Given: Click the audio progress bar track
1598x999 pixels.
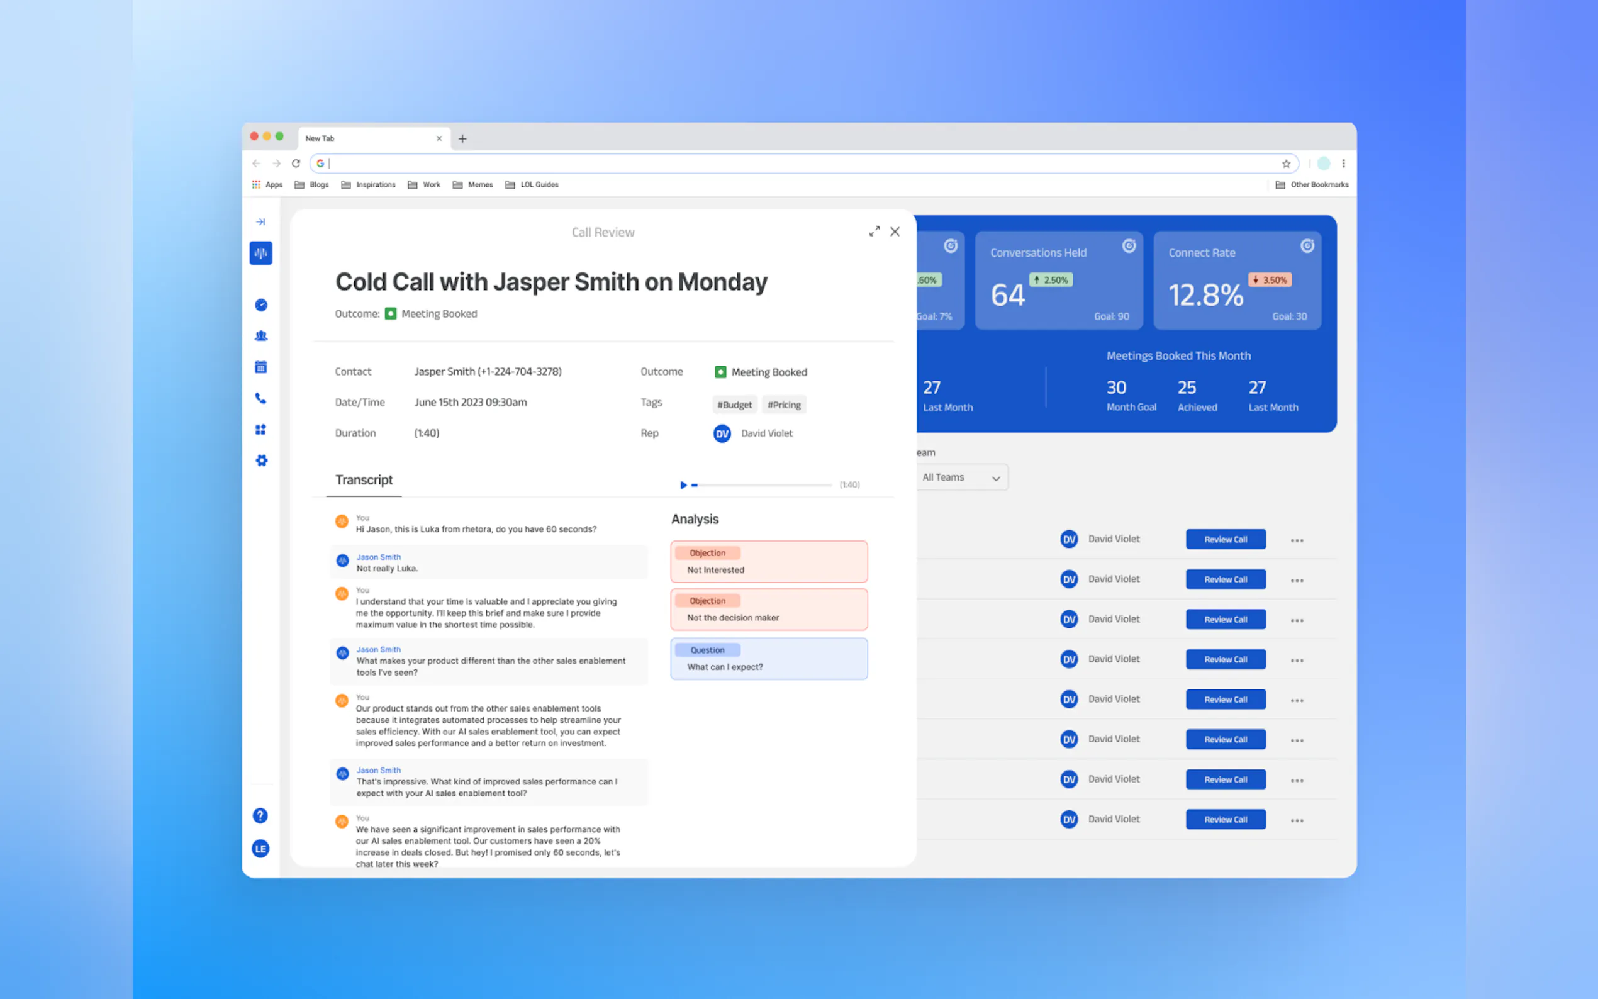Looking at the screenshot, I should (x=763, y=485).
